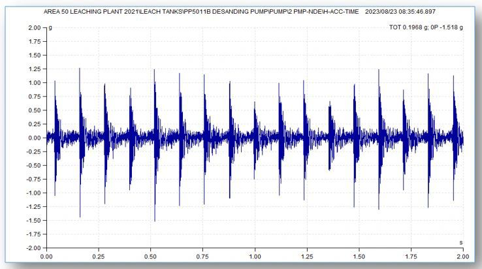This screenshot has height=269, width=482.
Task: Click the x-axis label 1.00
Action: pyautogui.click(x=255, y=257)
